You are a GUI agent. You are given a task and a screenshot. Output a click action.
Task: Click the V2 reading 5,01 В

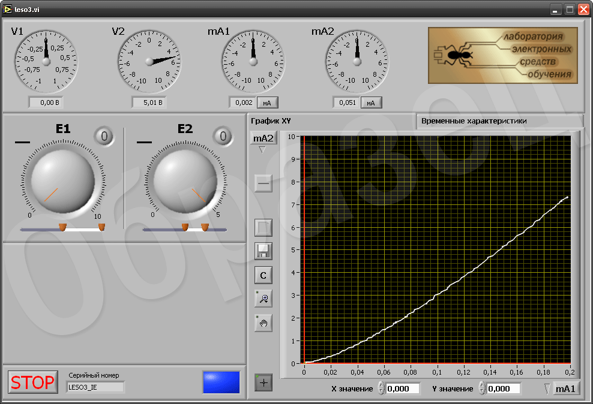click(x=149, y=102)
